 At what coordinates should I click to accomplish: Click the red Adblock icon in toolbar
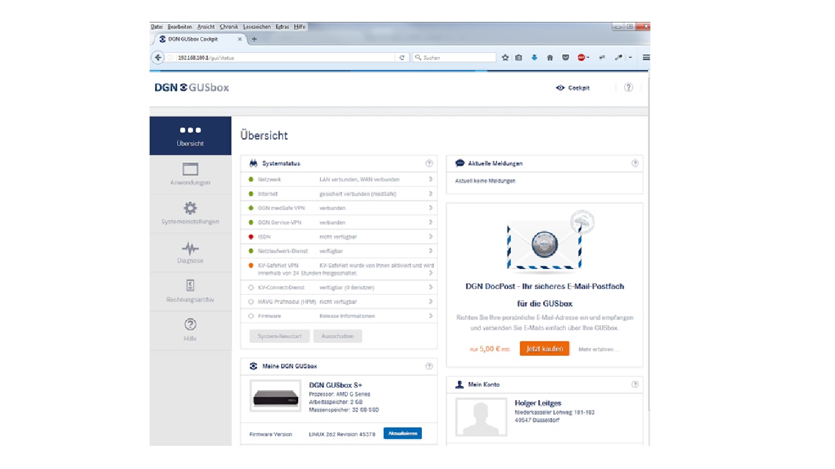581,58
